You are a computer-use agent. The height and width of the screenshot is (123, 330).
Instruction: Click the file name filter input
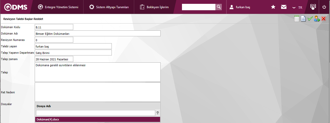[x=96, y=113]
